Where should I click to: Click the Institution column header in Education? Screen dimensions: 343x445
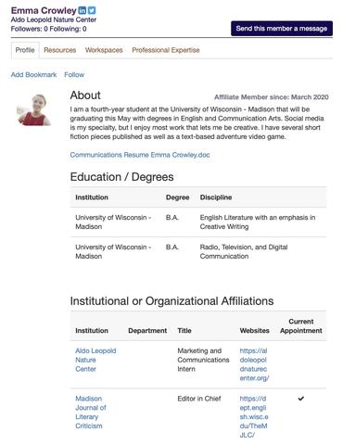tap(92, 197)
